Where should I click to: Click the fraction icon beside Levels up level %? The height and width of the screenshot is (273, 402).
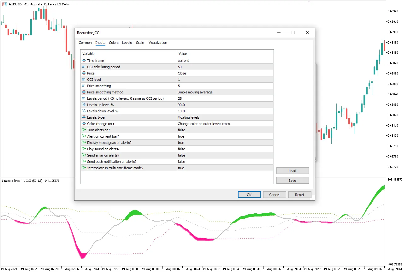click(x=84, y=105)
